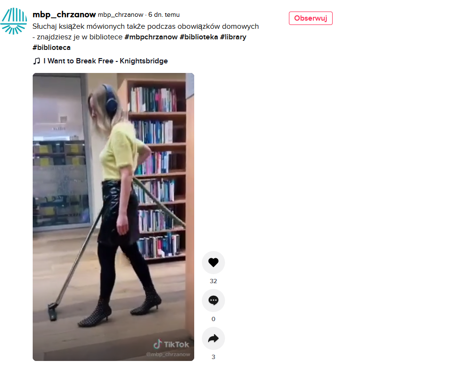Share the video using the arrow icon
Viewport: 473px width, 372px height.
point(213,338)
